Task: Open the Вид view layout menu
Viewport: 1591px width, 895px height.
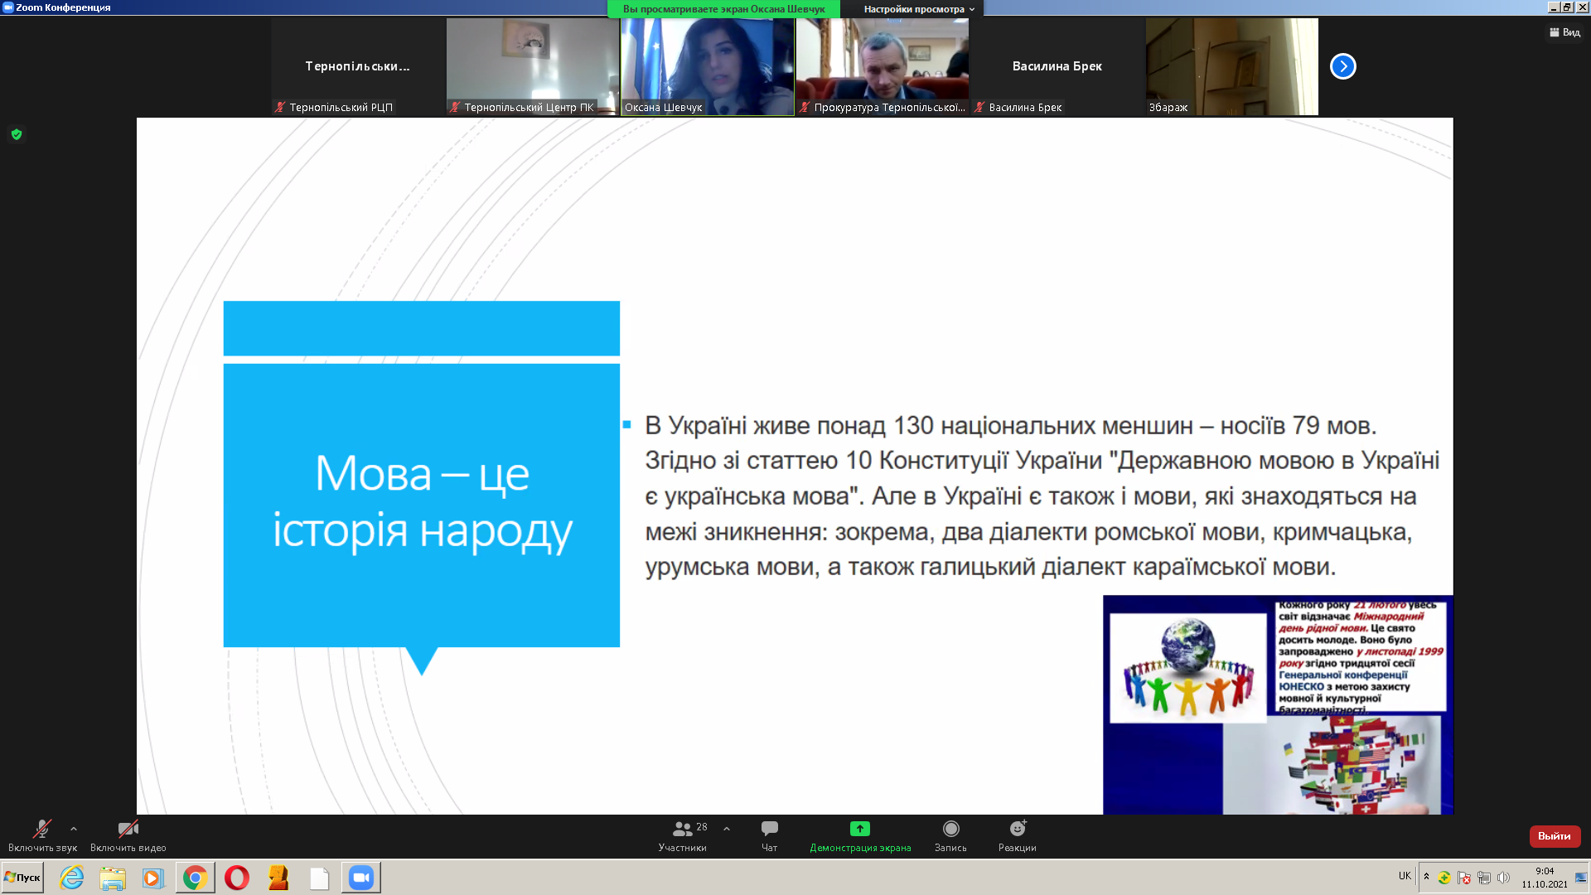Action: pos(1564,32)
